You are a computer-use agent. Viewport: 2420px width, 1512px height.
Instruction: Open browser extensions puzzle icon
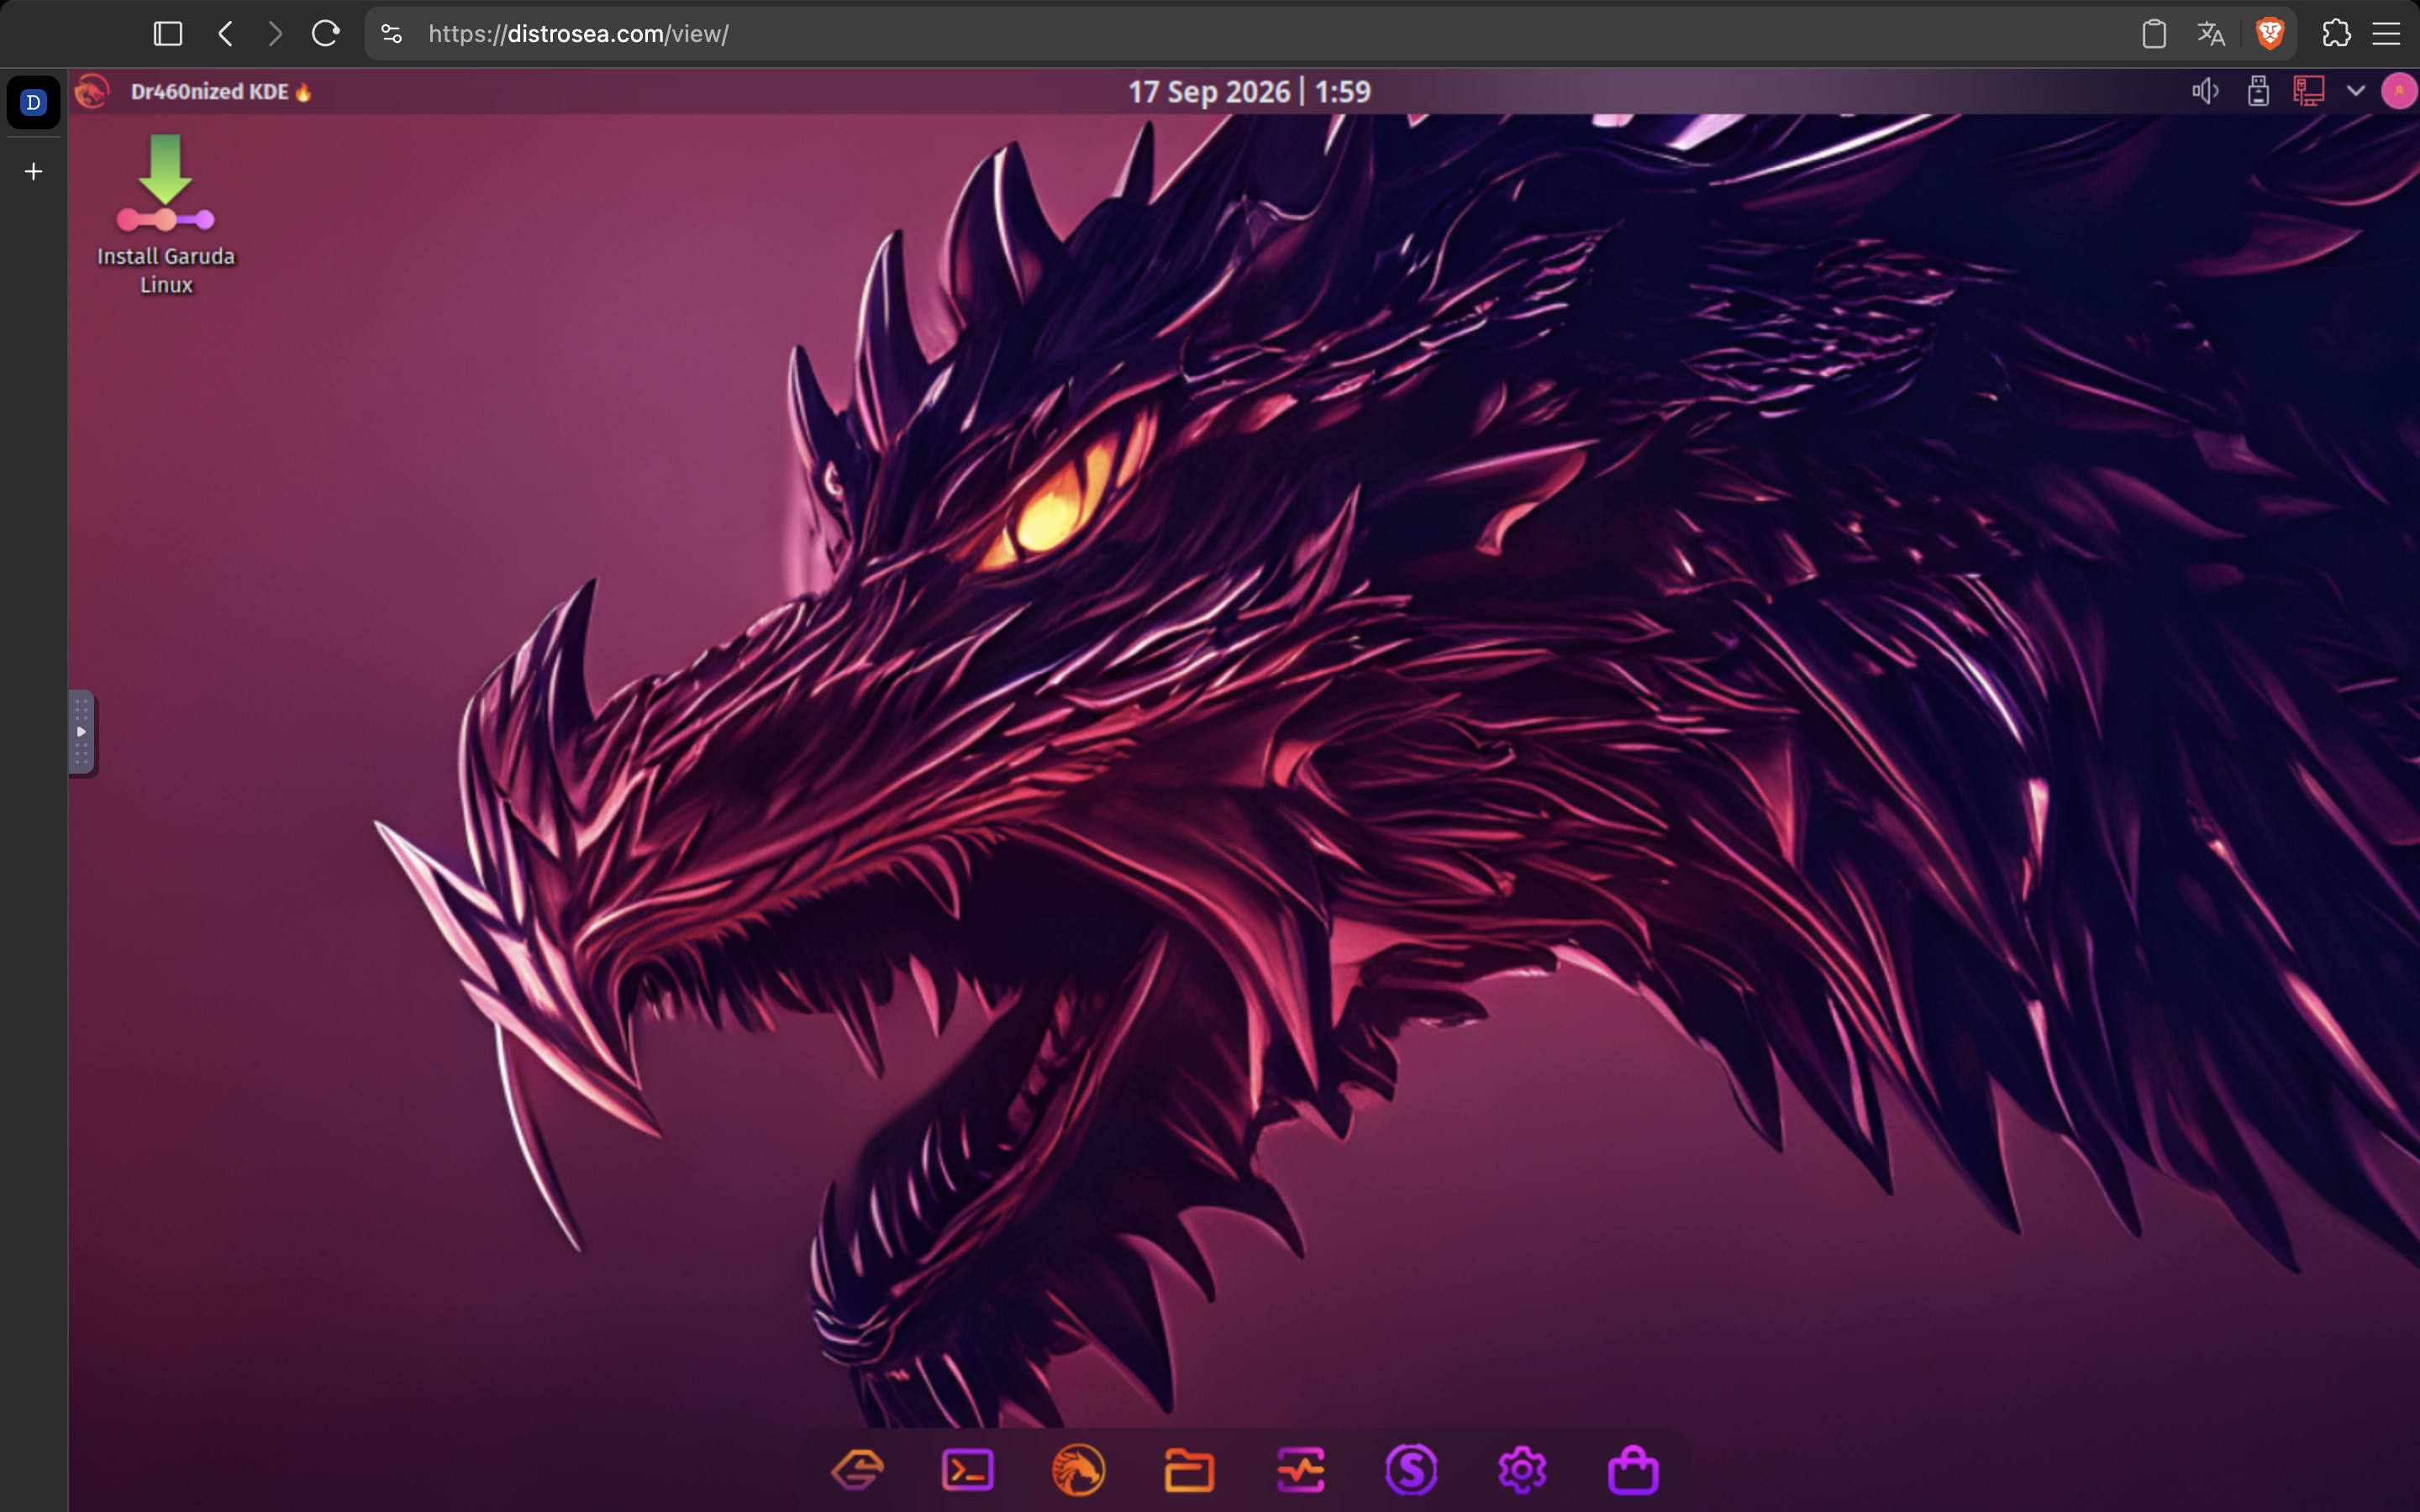2336,34
